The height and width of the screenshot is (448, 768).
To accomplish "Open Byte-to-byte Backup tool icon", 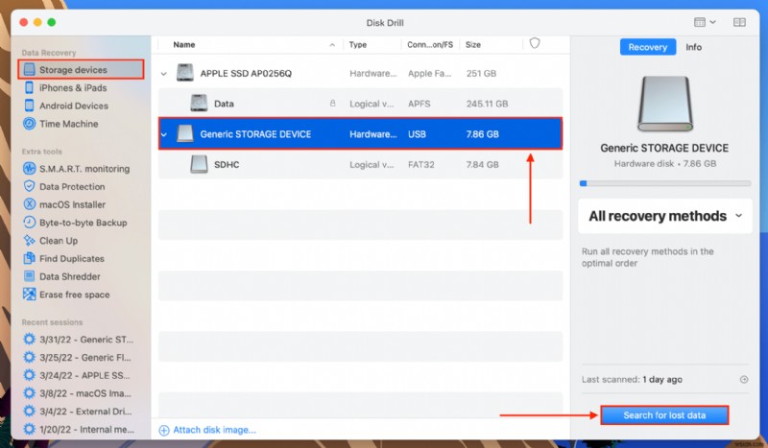I will point(30,223).
